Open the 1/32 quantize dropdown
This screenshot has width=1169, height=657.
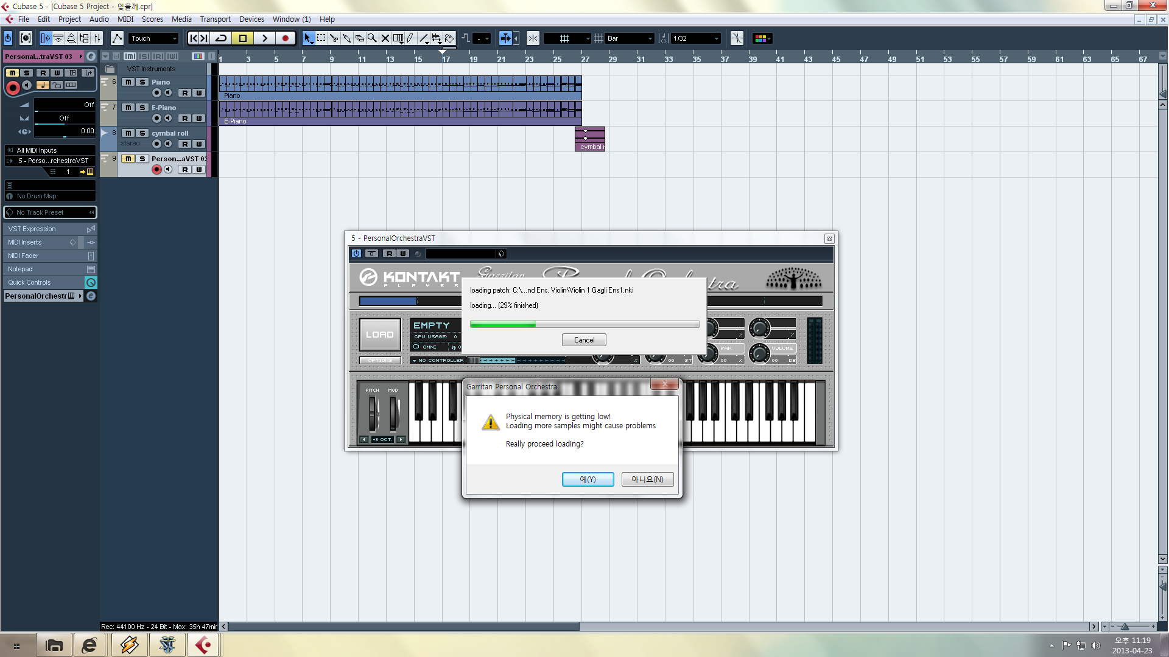click(695, 38)
